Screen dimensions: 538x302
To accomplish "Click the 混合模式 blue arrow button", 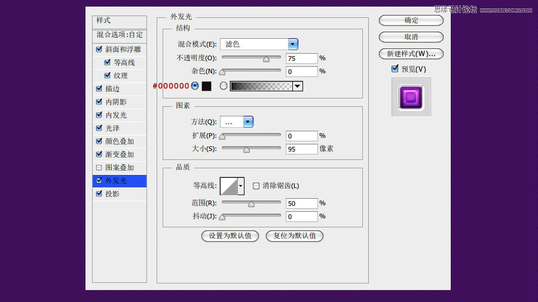I will click(x=293, y=44).
